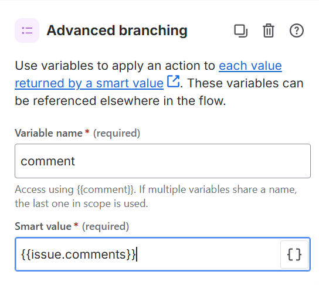Click inside the {{issue.comments}} smart value field
Viewport: 319px width, 285px height.
148,255
